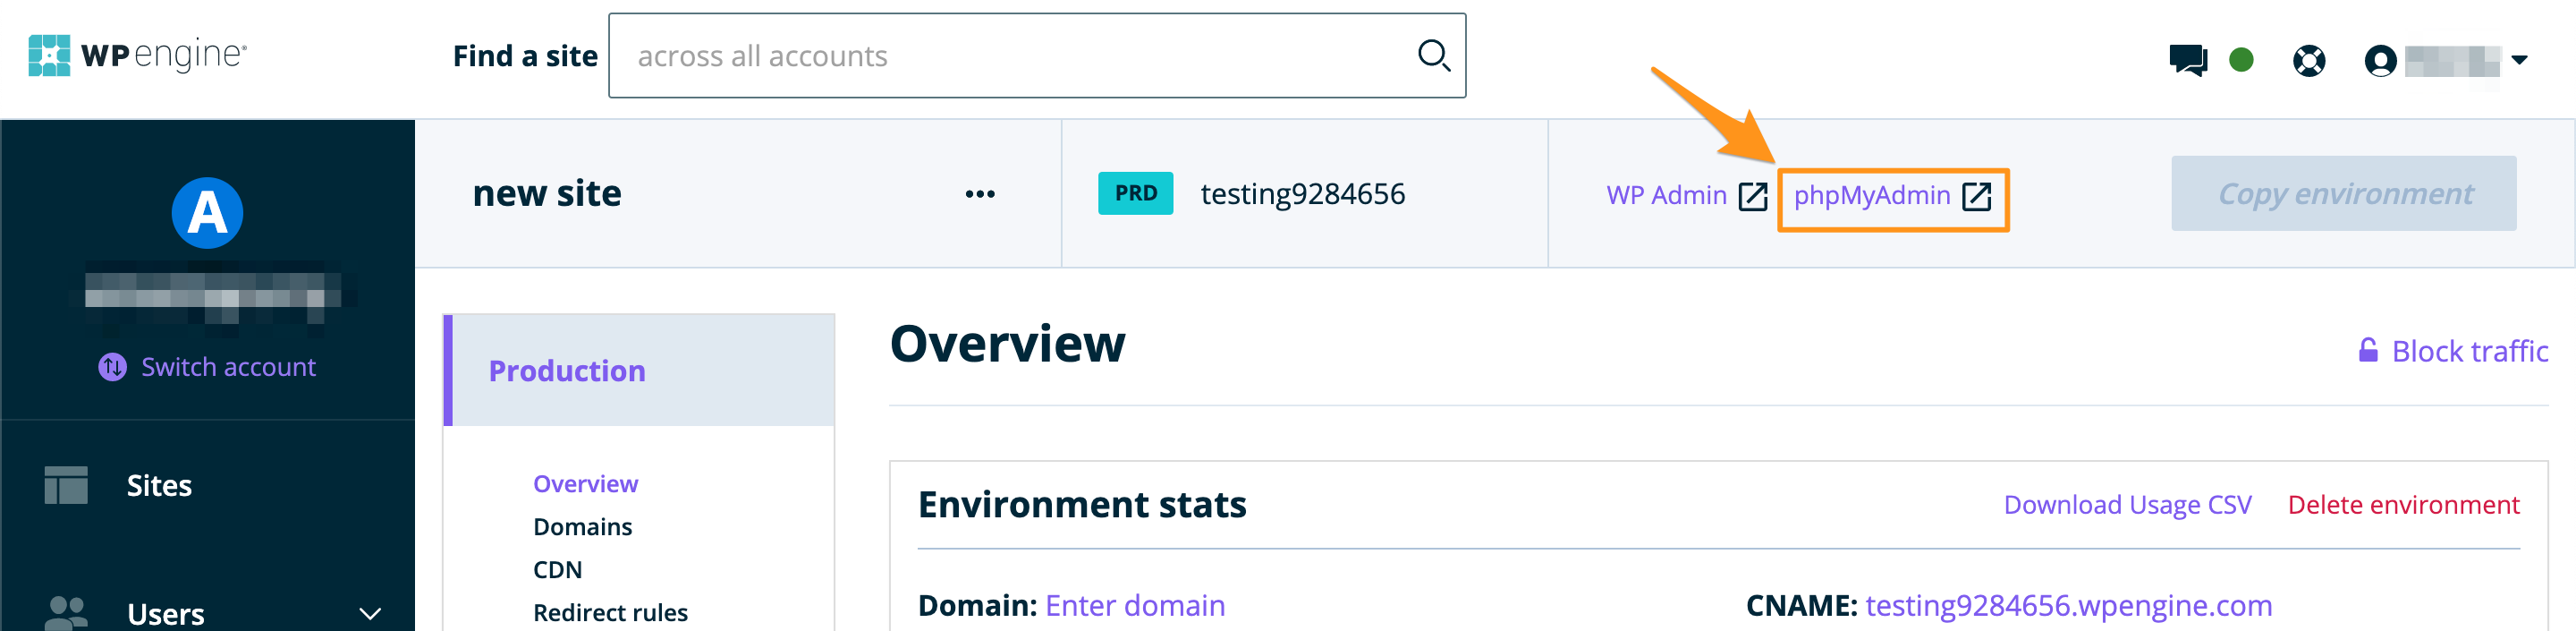This screenshot has height=631, width=2576.
Task: Go to Redirect rules
Action: tap(610, 612)
